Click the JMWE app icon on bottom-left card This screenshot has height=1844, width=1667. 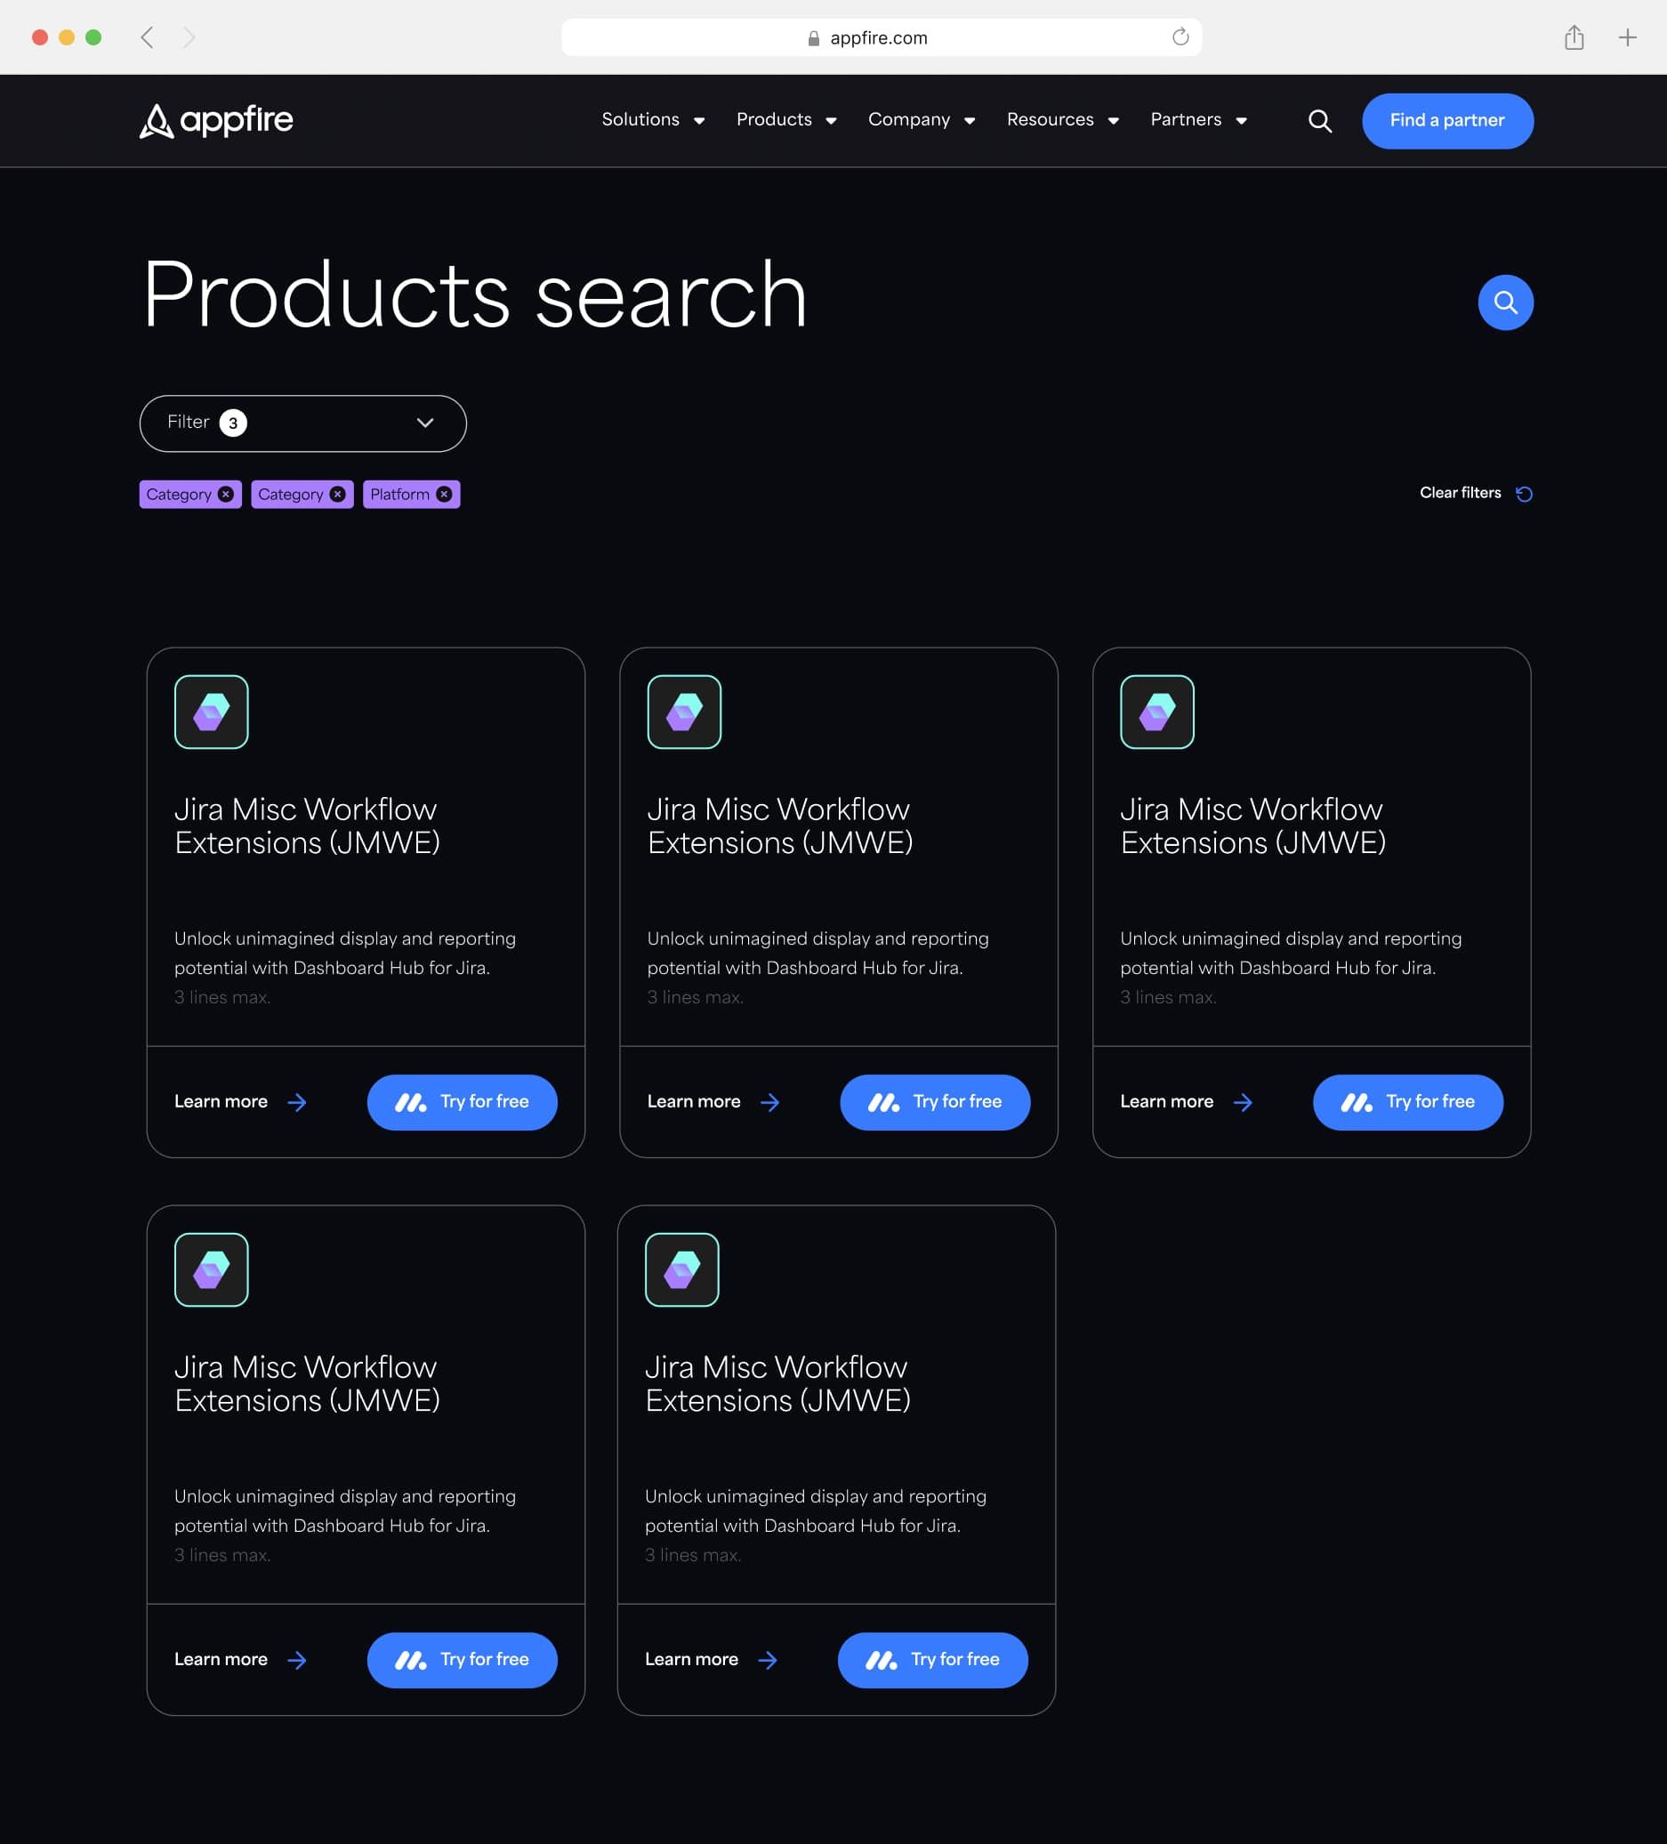pos(212,1269)
